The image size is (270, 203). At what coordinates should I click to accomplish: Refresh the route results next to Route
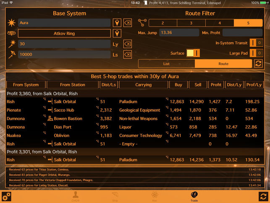pyautogui.click(x=258, y=64)
